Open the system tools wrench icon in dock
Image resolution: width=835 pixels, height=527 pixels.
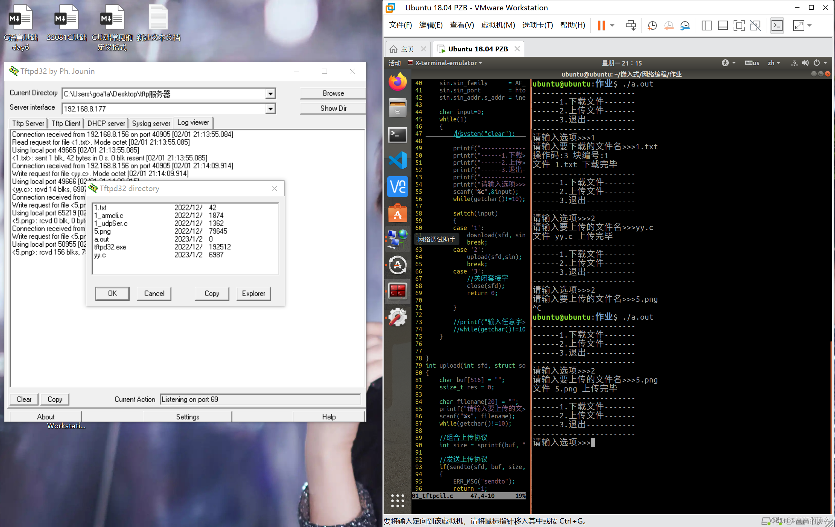click(x=397, y=317)
